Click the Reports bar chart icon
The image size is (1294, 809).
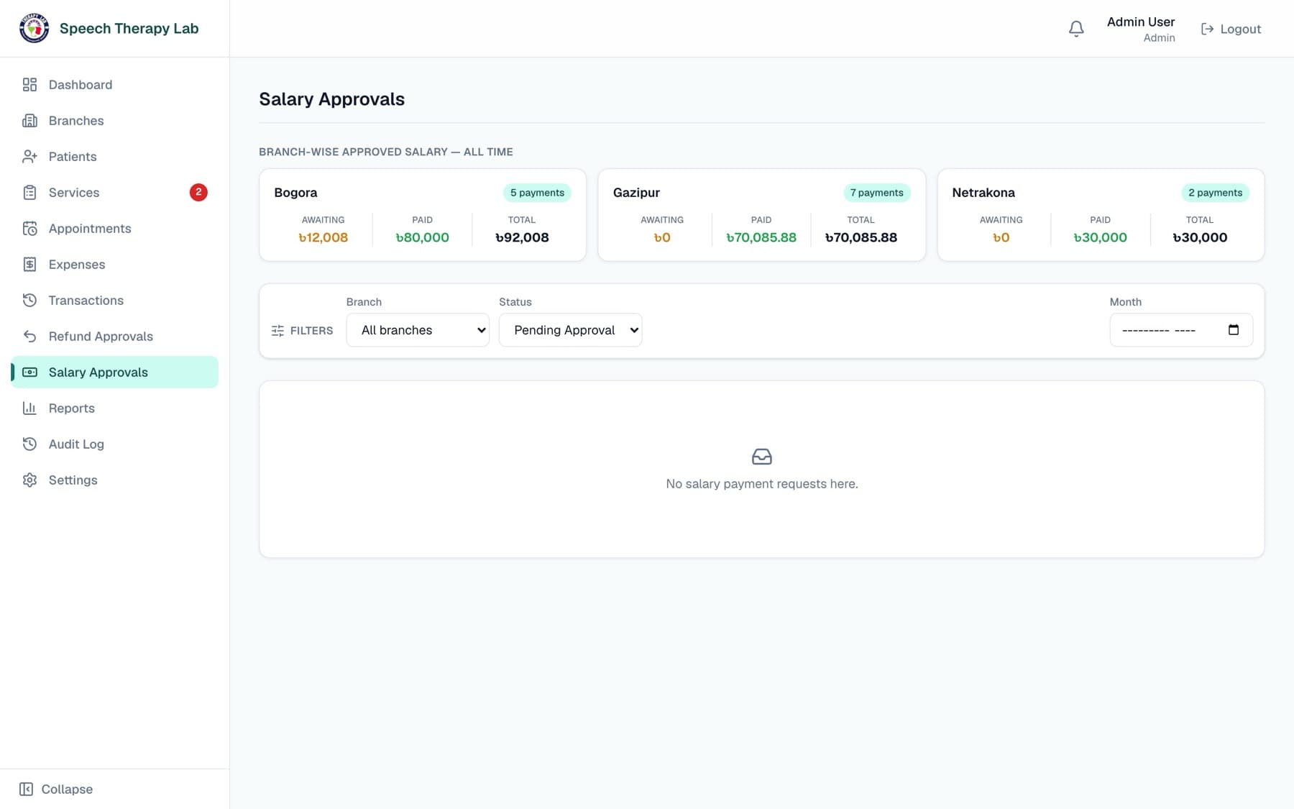click(x=29, y=408)
